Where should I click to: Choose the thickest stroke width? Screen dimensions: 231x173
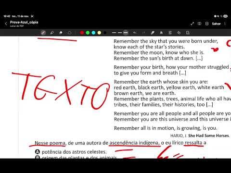coord(126,33)
